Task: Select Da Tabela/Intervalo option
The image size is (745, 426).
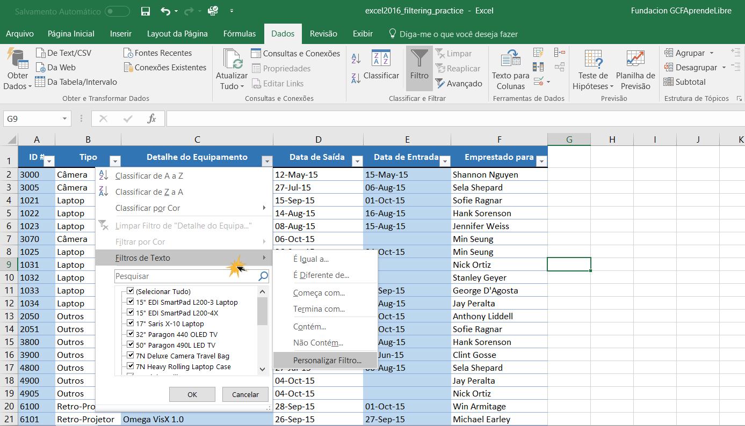Action: [76, 82]
